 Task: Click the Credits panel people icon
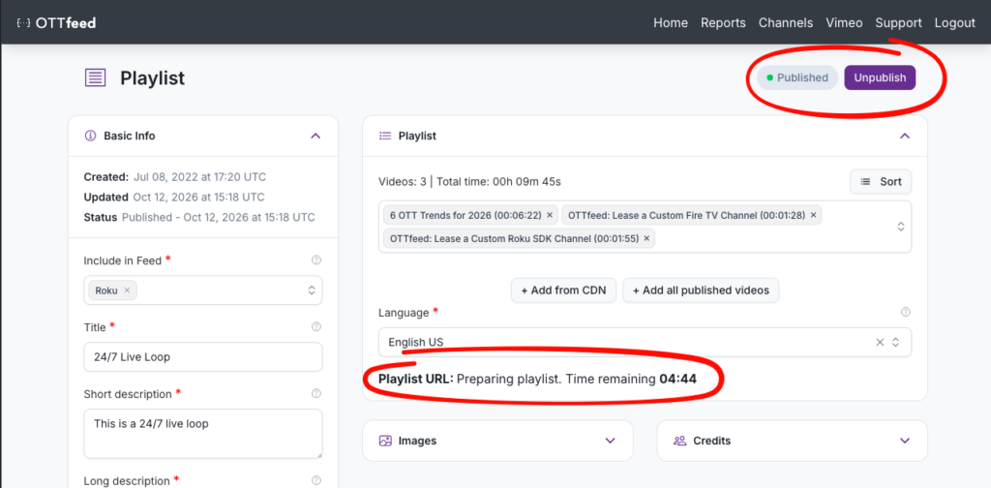pos(679,441)
